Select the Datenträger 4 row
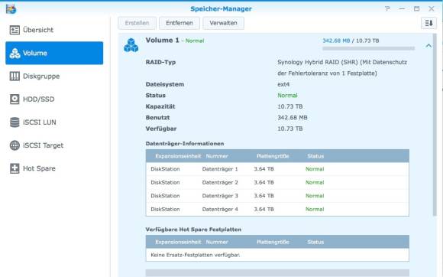This screenshot has width=443, height=277. (277, 210)
